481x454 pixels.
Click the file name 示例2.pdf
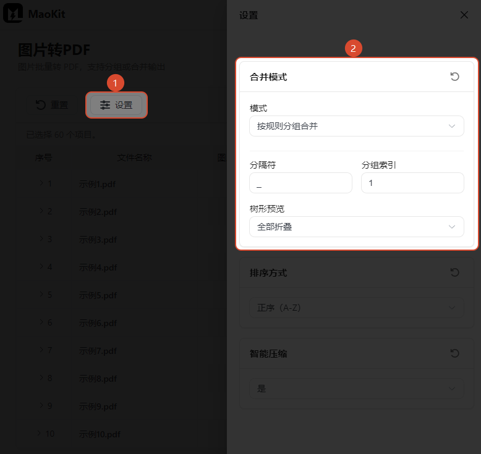[x=98, y=212]
